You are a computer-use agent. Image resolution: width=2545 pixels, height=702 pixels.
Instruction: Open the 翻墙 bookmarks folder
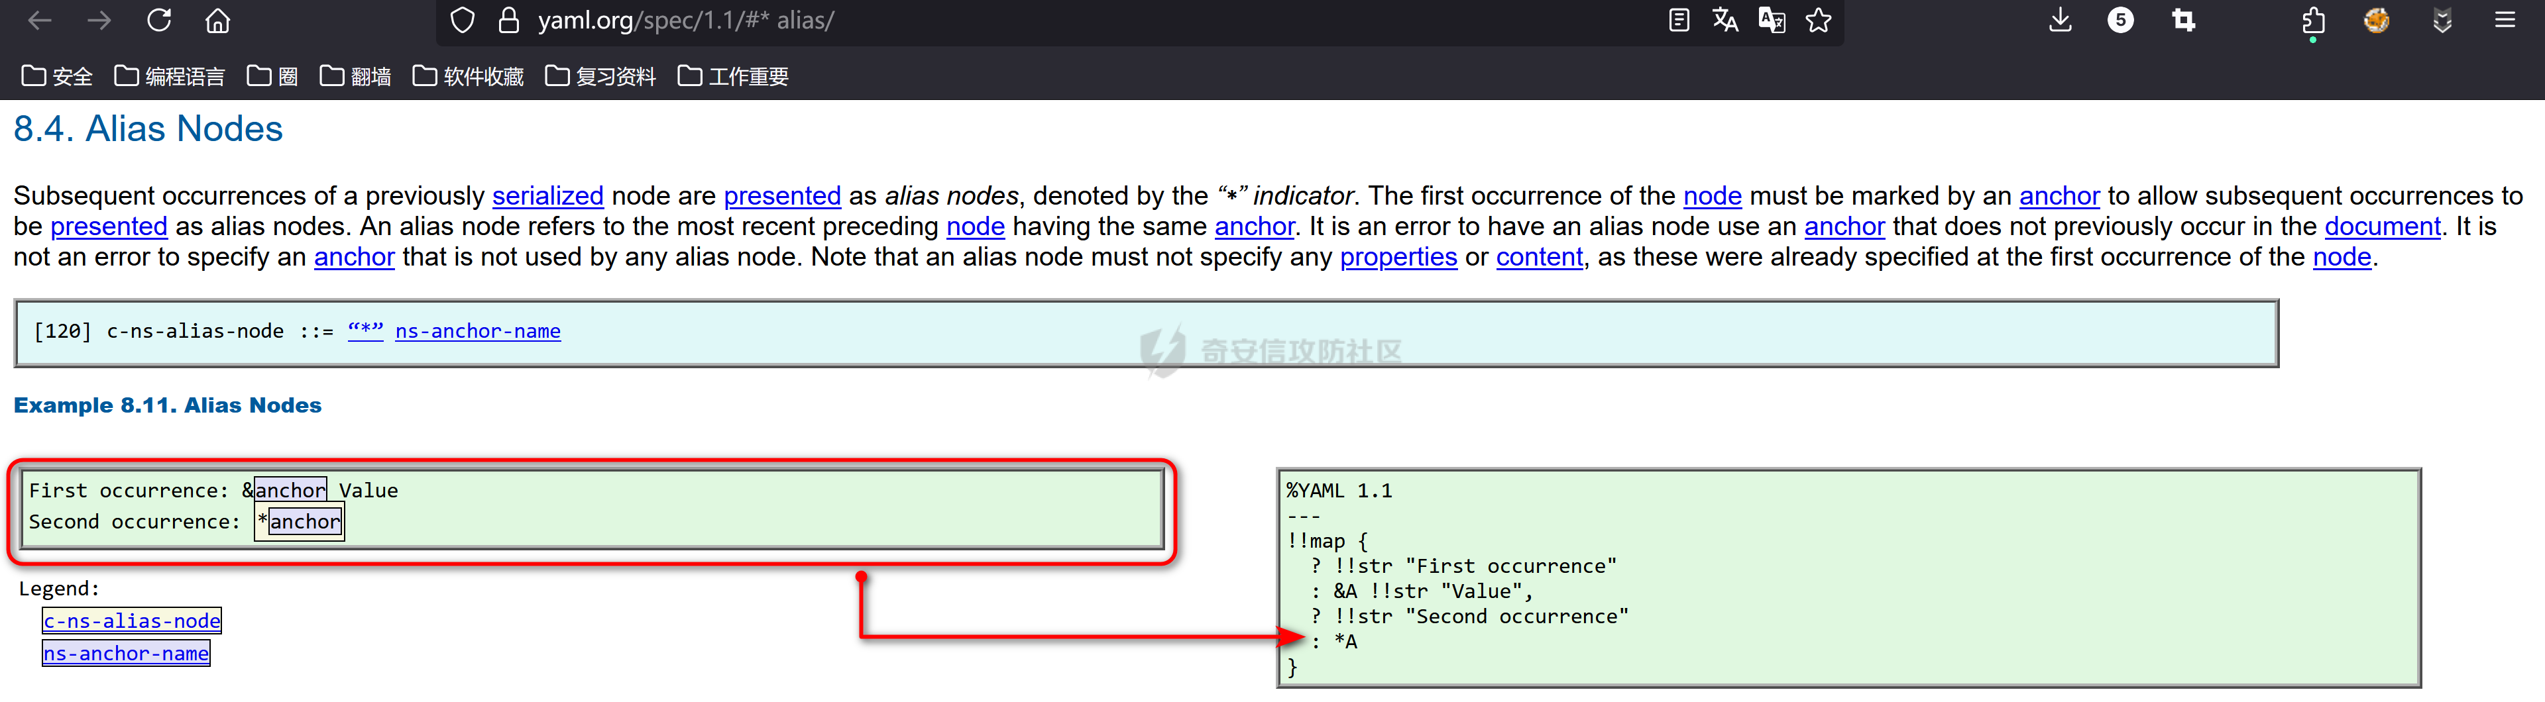pos(356,76)
